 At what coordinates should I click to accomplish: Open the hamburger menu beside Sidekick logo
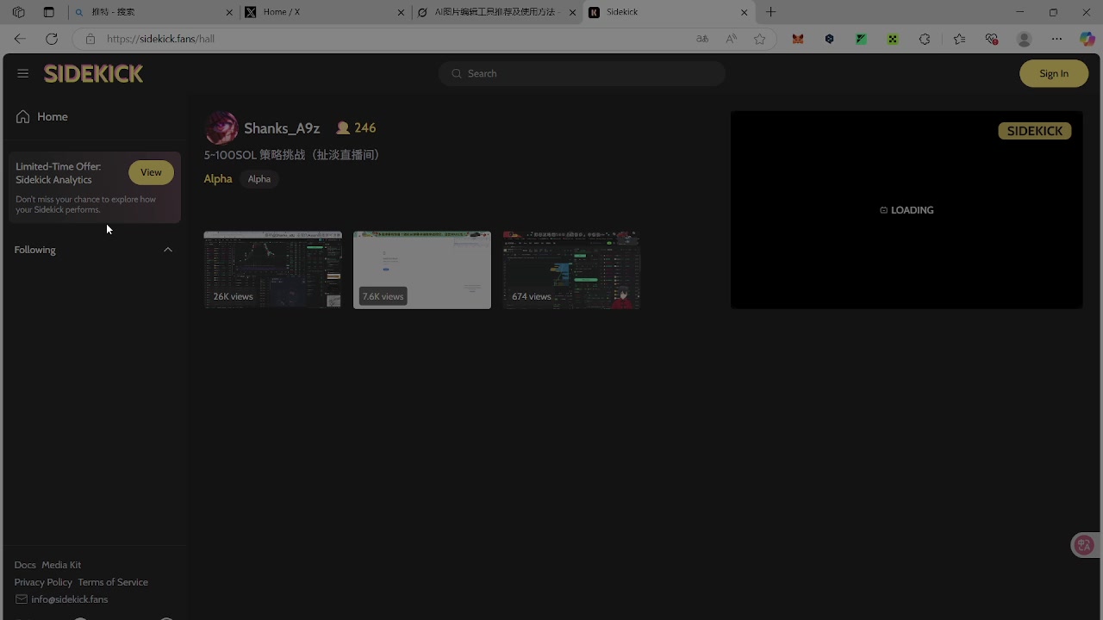[23, 73]
